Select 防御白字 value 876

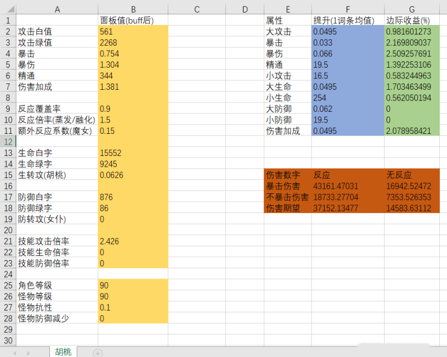click(x=133, y=197)
